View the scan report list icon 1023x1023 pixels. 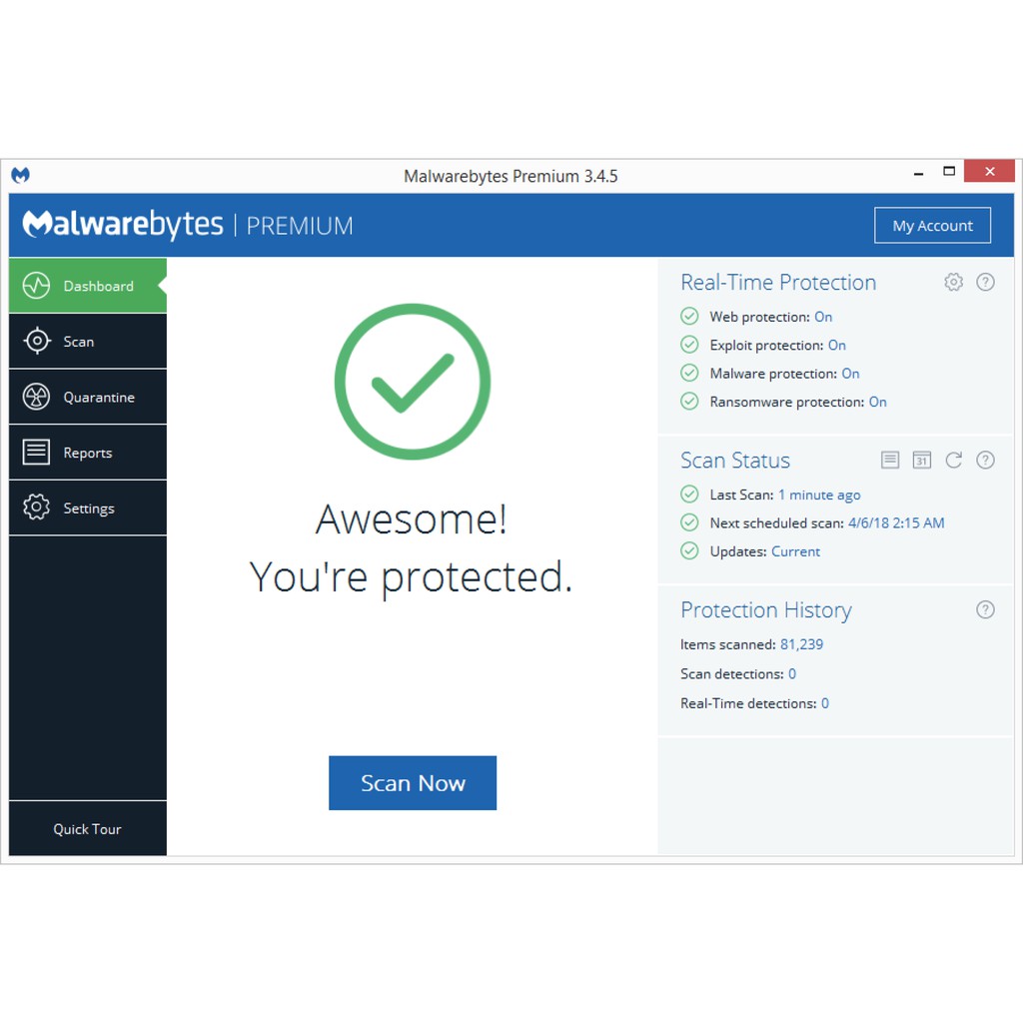(x=889, y=460)
